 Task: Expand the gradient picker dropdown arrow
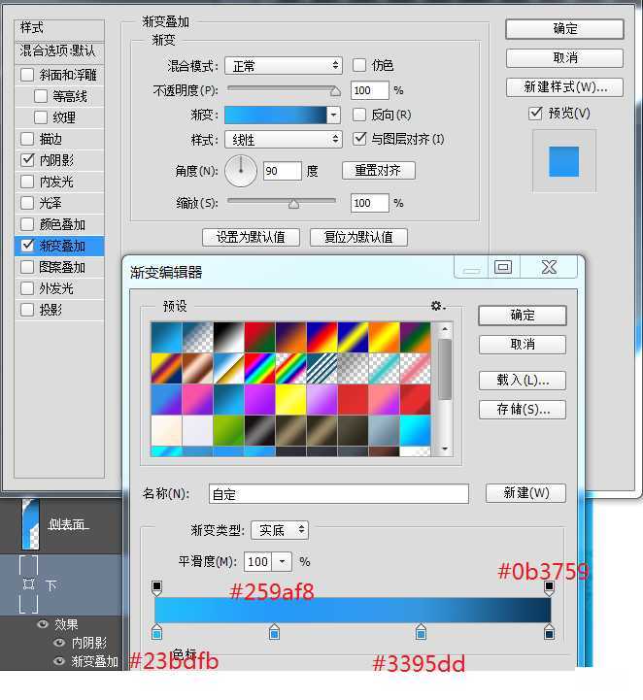tap(333, 115)
